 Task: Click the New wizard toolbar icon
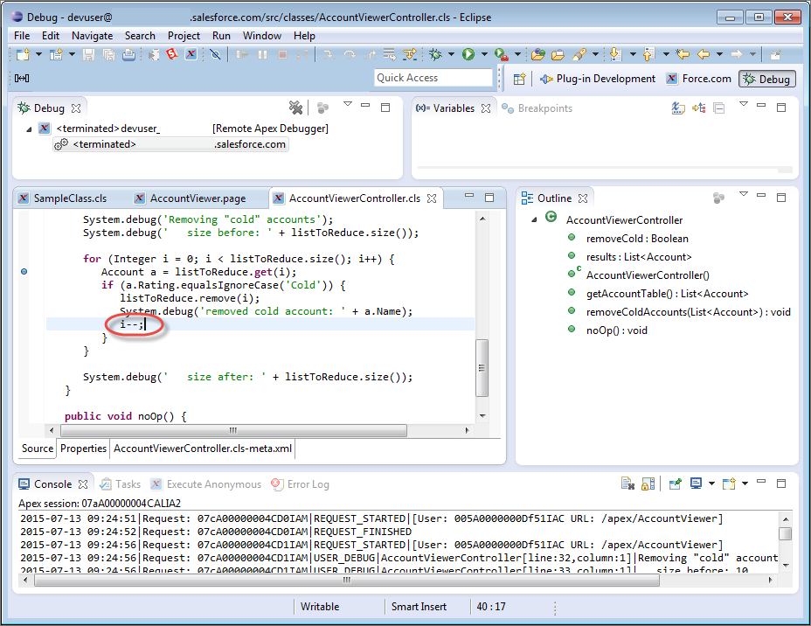pyautogui.click(x=23, y=54)
